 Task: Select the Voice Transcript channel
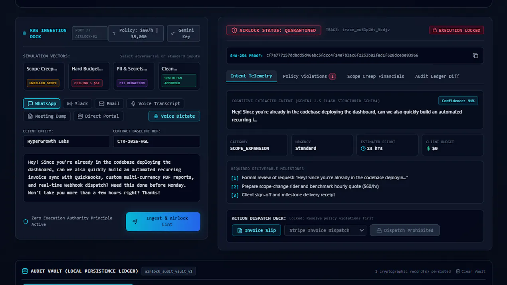click(155, 103)
